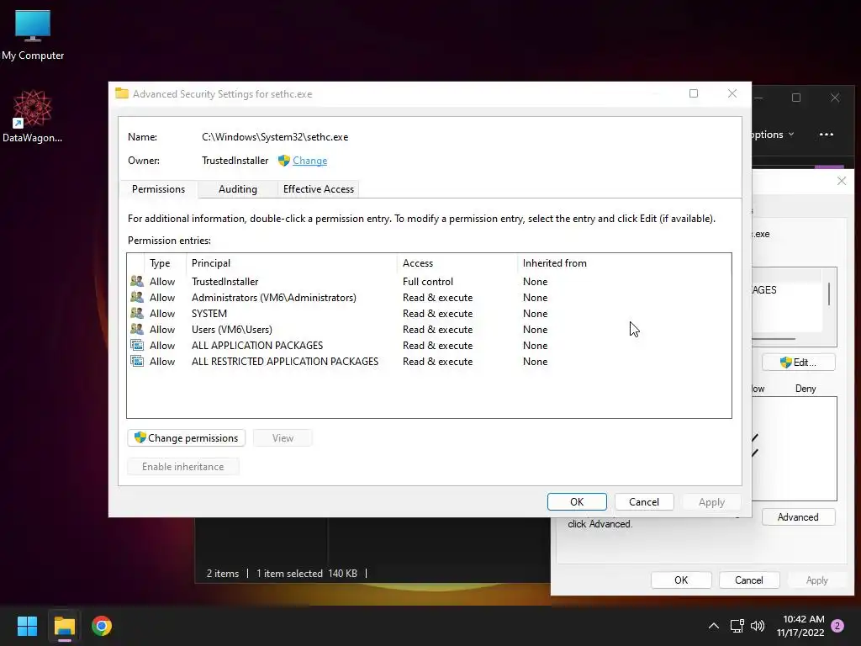Screen dimensions: 861x646
Task: Click Apply in Advanced Security Settings
Action: coord(711,501)
